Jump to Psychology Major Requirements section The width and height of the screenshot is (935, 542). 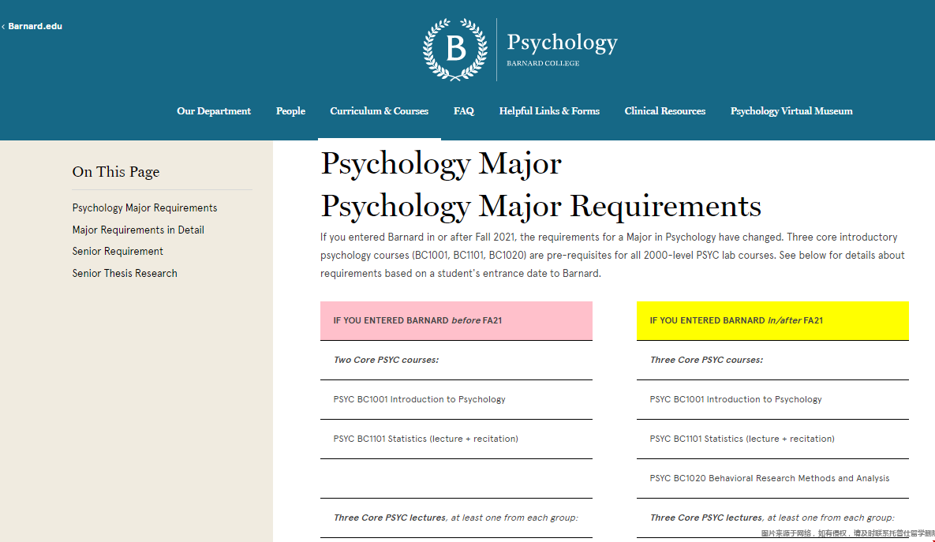[x=144, y=207]
